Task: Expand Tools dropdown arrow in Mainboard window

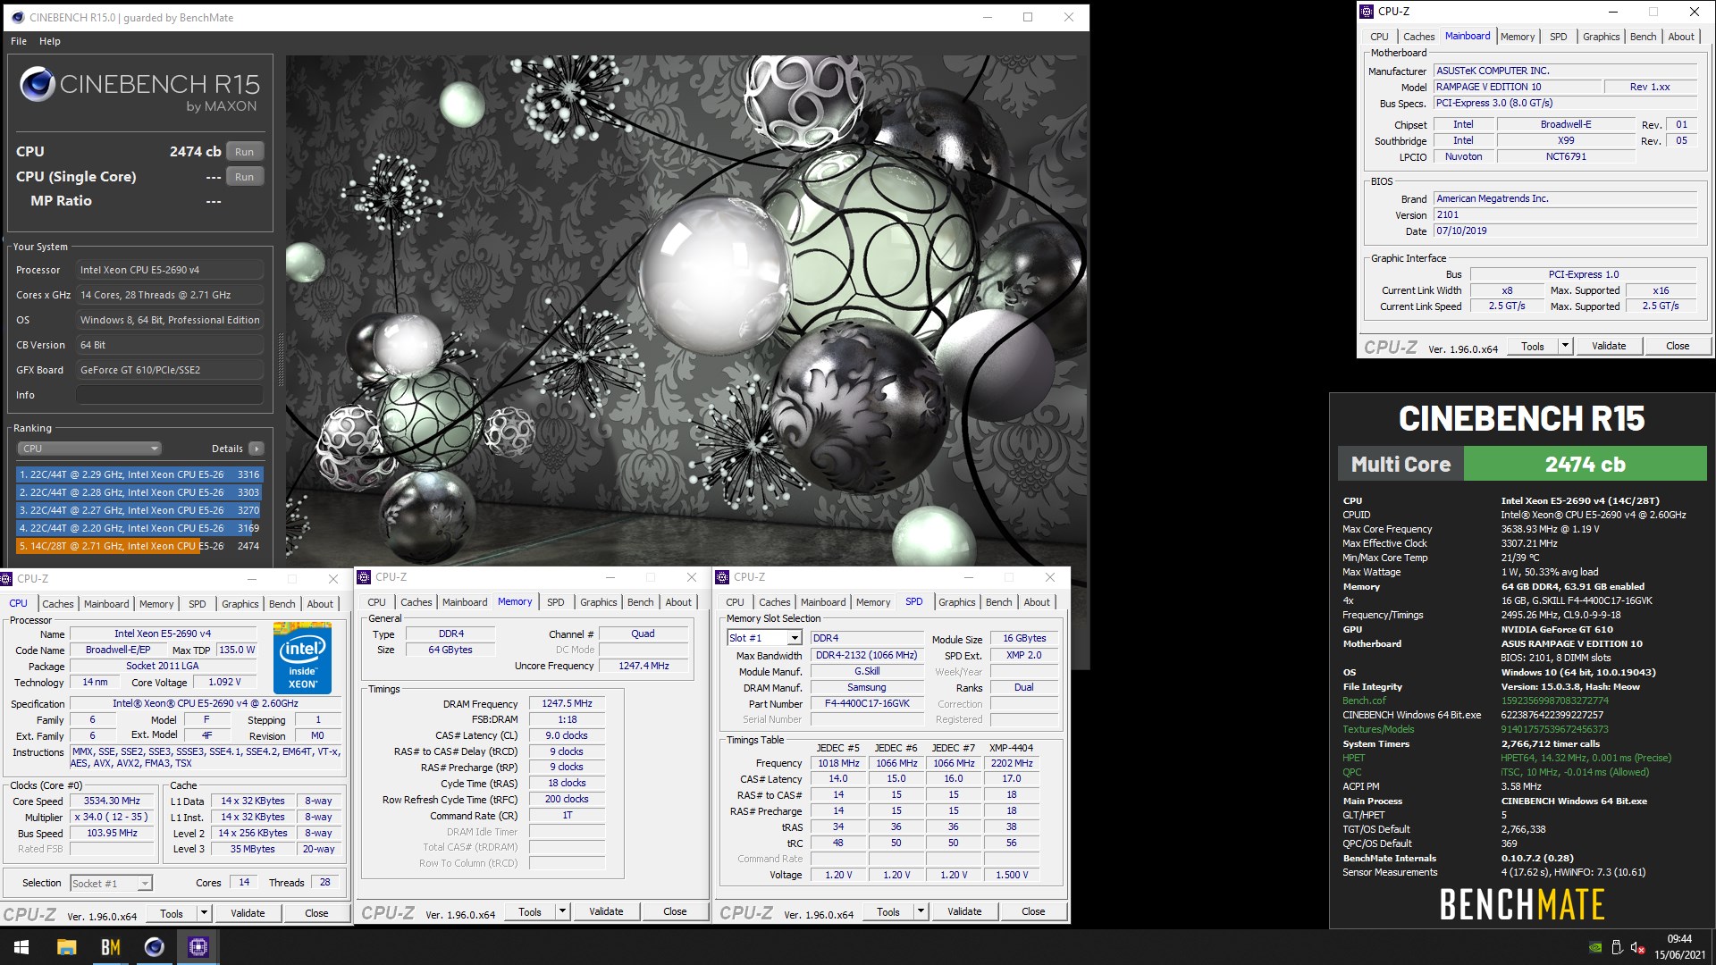Action: pos(1565,346)
